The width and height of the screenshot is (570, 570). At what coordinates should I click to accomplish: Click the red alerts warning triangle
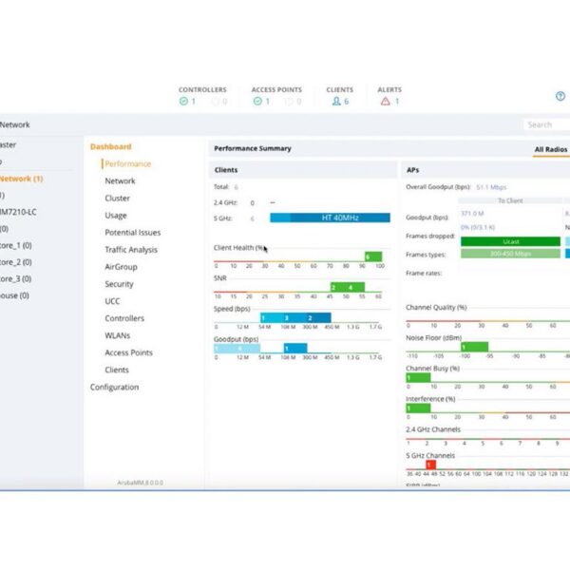(385, 102)
